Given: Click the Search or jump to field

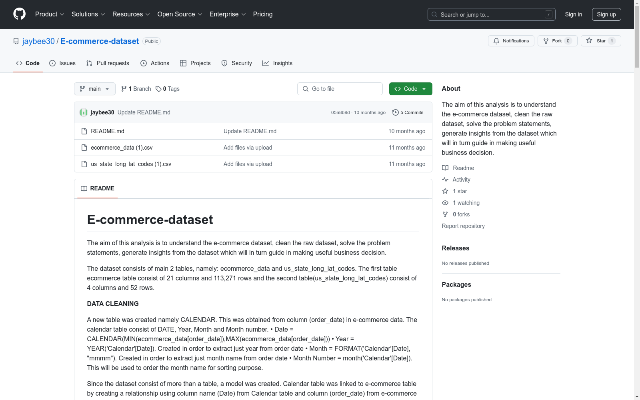Looking at the screenshot, I should (492, 14).
